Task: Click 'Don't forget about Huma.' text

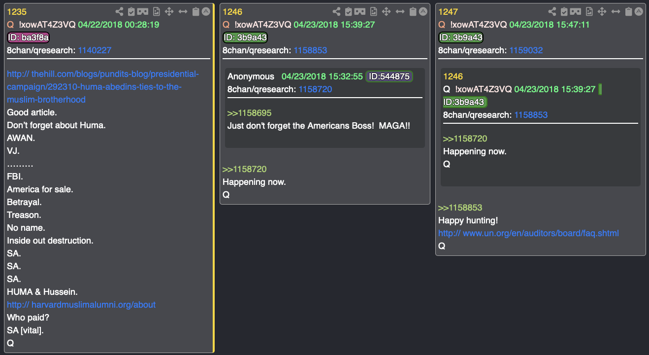Action: coord(56,125)
